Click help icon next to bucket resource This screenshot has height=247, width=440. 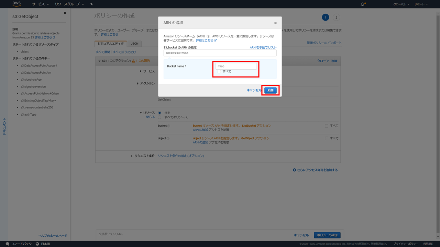point(168,126)
